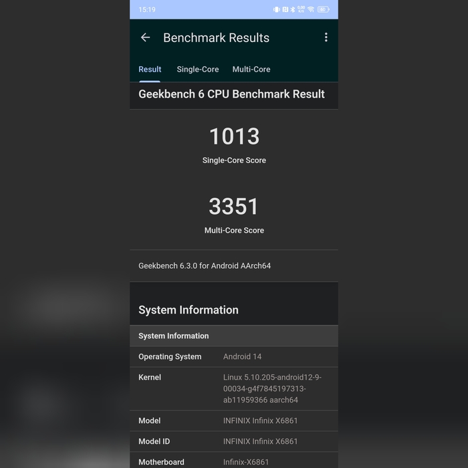This screenshot has width=468, height=468.
Task: Tap the 1013 single-core score value
Action: pyautogui.click(x=234, y=136)
